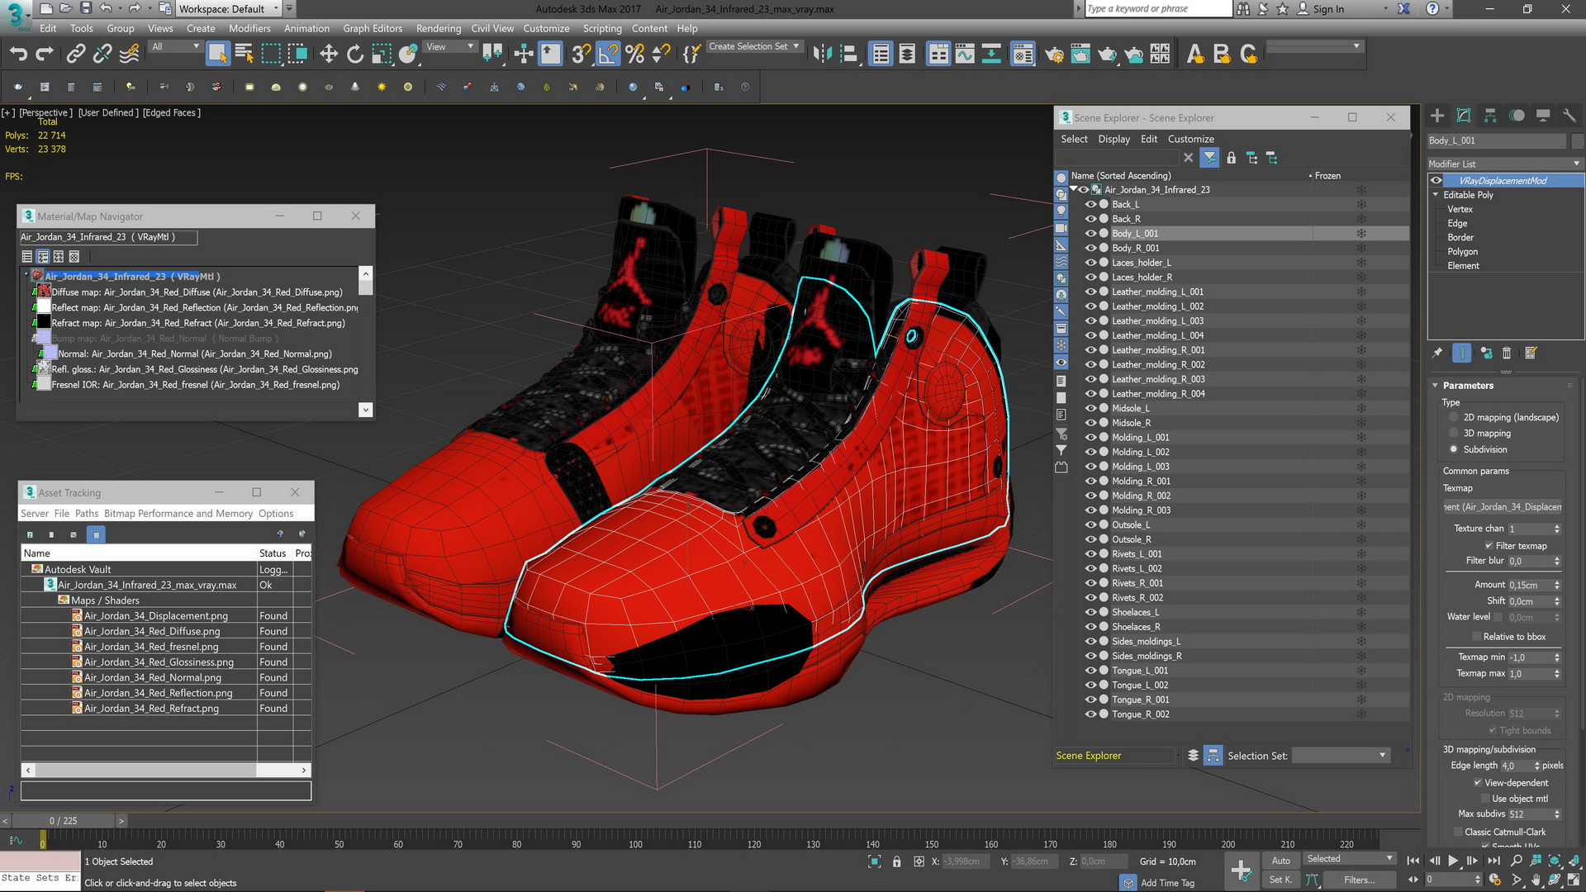Open the Workspace: Default dropdown
1586x892 pixels.
pyautogui.click(x=229, y=9)
